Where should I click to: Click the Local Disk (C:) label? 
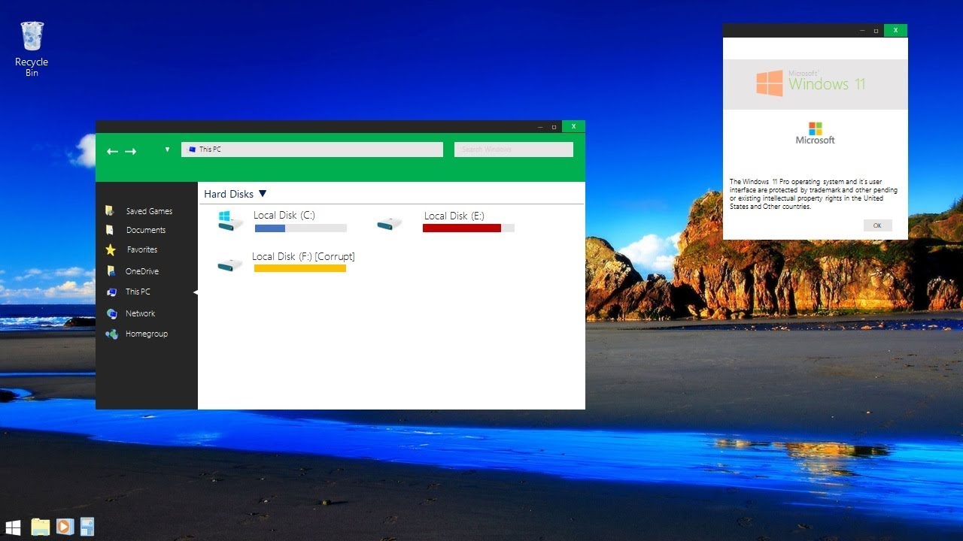[284, 216]
